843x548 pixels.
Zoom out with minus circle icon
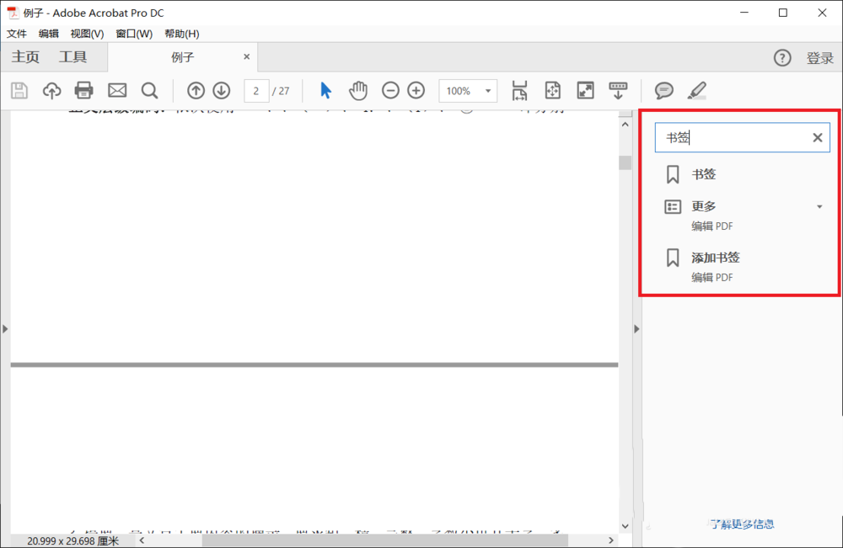(390, 91)
